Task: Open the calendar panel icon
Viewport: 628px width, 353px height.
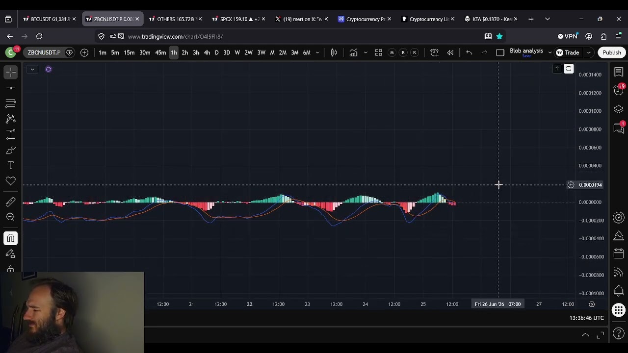Action: pyautogui.click(x=619, y=254)
